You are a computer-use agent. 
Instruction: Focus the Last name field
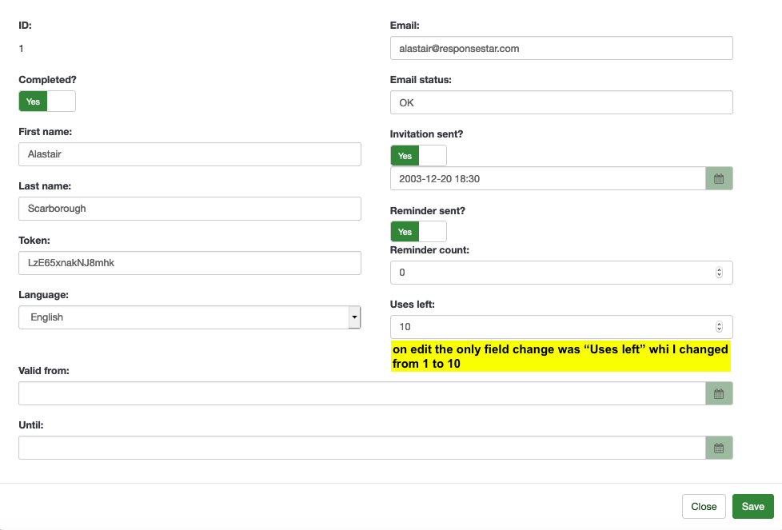point(190,209)
